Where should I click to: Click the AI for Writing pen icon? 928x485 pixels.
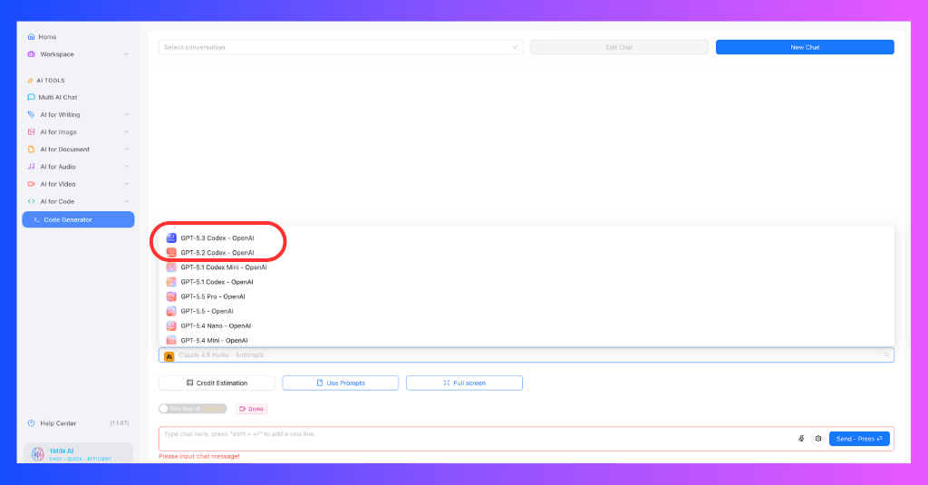pos(32,114)
